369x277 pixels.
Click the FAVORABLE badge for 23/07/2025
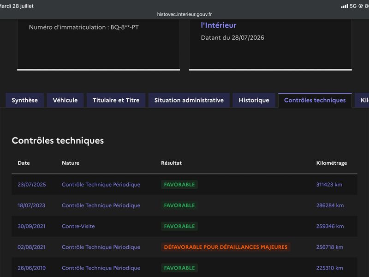179,185
